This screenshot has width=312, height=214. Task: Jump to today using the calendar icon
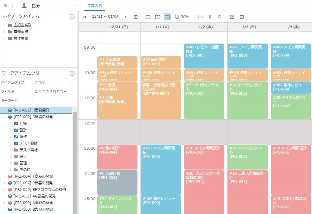click(136, 17)
